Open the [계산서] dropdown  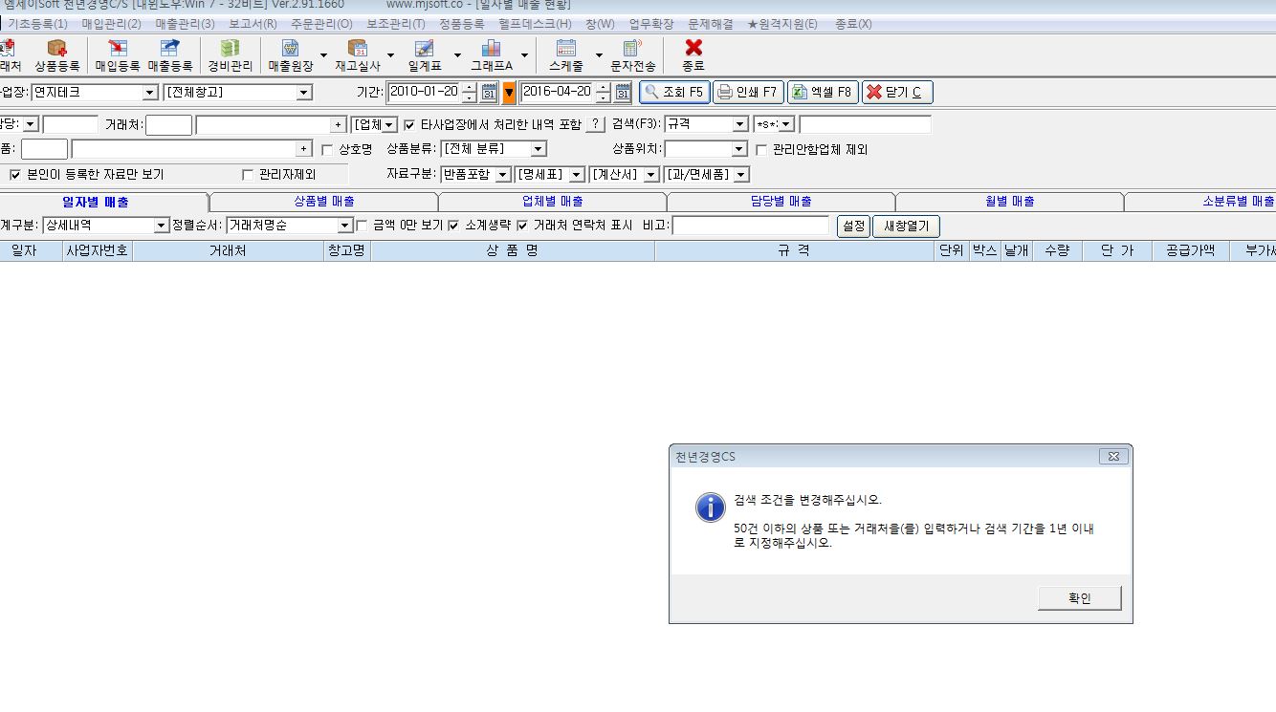pyautogui.click(x=652, y=175)
